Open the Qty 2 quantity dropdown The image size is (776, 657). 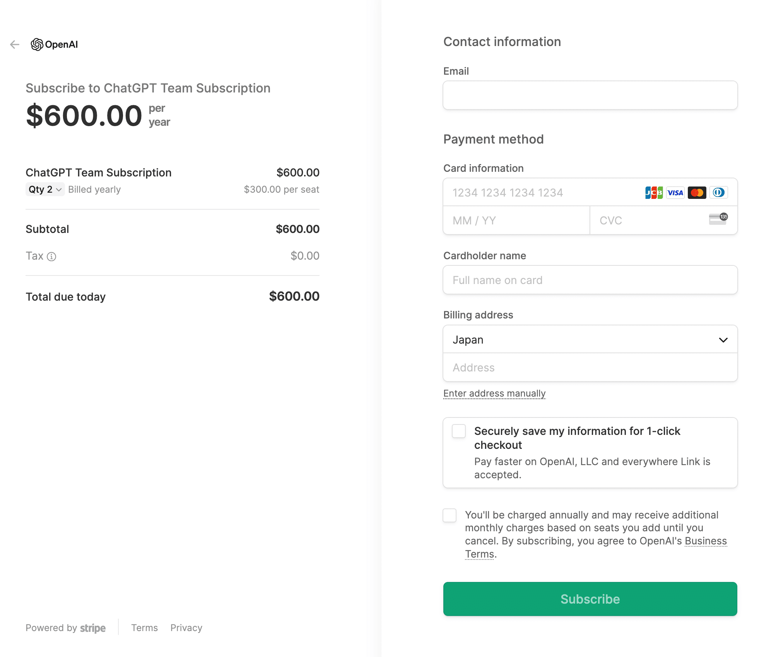coord(45,190)
